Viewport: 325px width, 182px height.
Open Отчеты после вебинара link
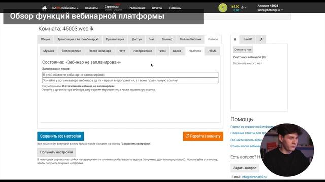click(x=245, y=146)
